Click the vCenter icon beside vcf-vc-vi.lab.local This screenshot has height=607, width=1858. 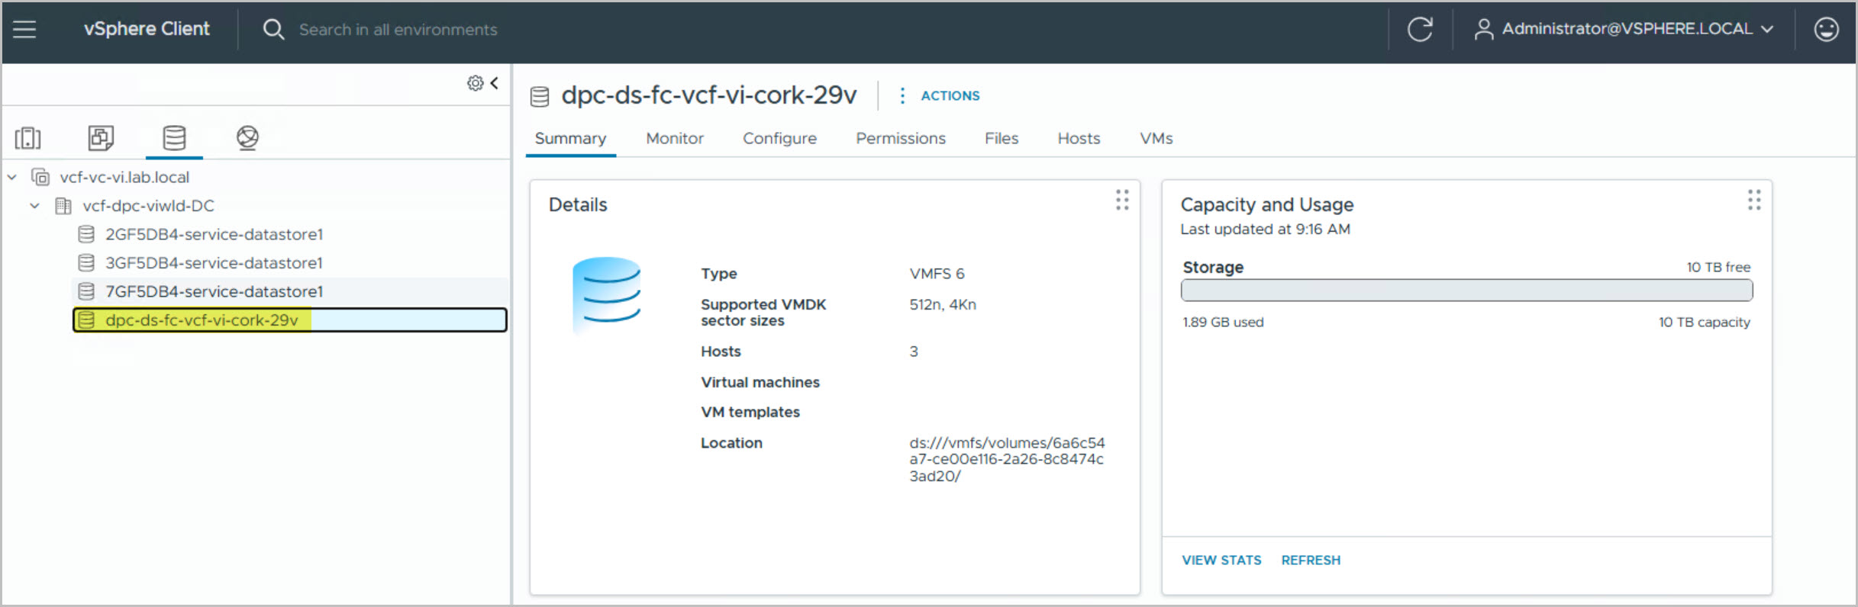coord(40,177)
